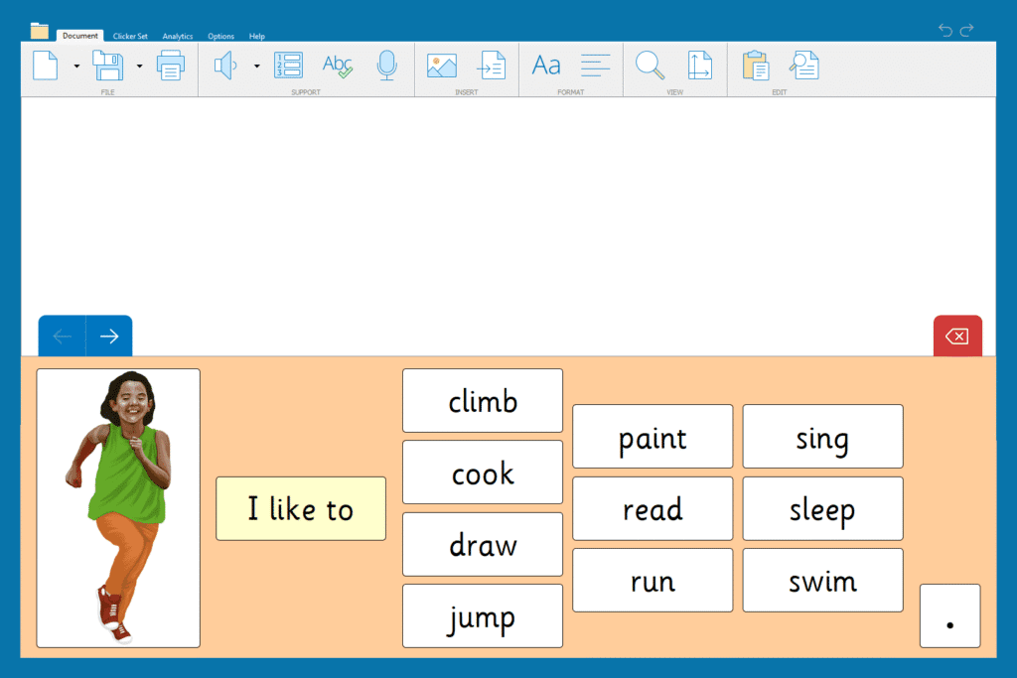This screenshot has height=678, width=1017.
Task: Open the Help tab
Action: [x=257, y=37]
